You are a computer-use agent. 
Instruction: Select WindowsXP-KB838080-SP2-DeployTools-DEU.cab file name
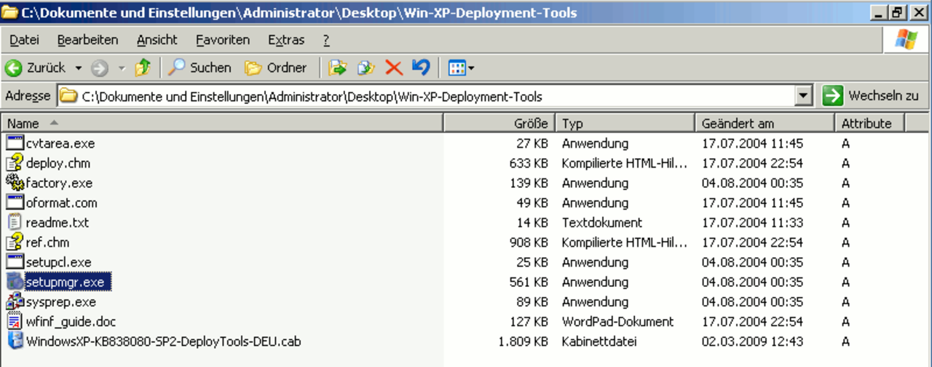pos(163,341)
